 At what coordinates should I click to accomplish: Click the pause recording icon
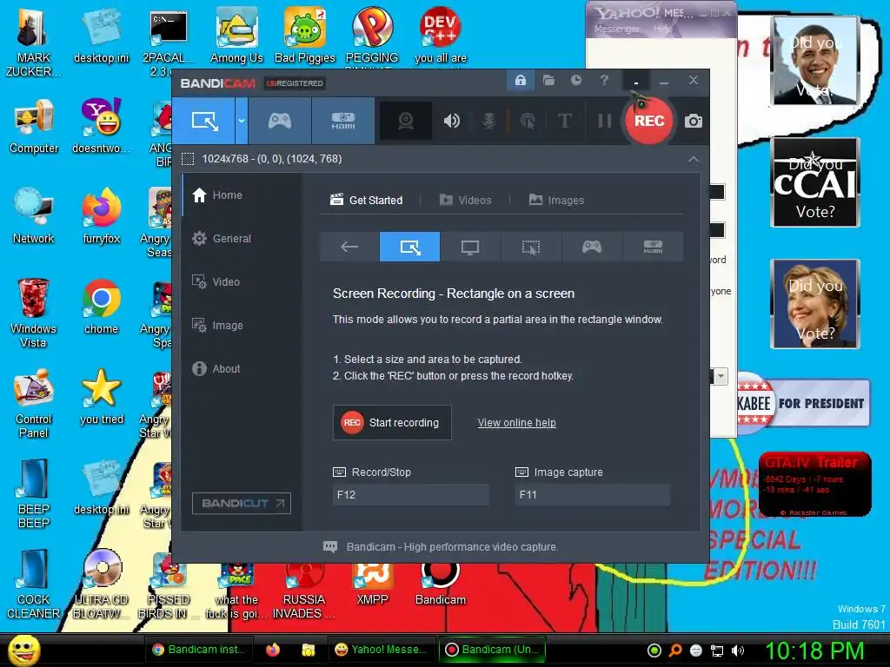click(x=605, y=120)
